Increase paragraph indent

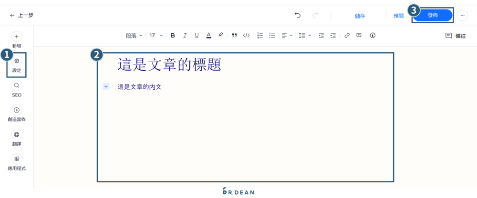[x=333, y=36]
